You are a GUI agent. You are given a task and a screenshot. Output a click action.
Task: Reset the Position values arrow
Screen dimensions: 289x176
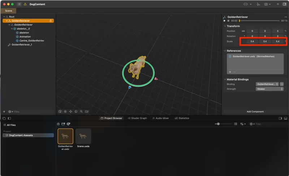[x=285, y=31]
